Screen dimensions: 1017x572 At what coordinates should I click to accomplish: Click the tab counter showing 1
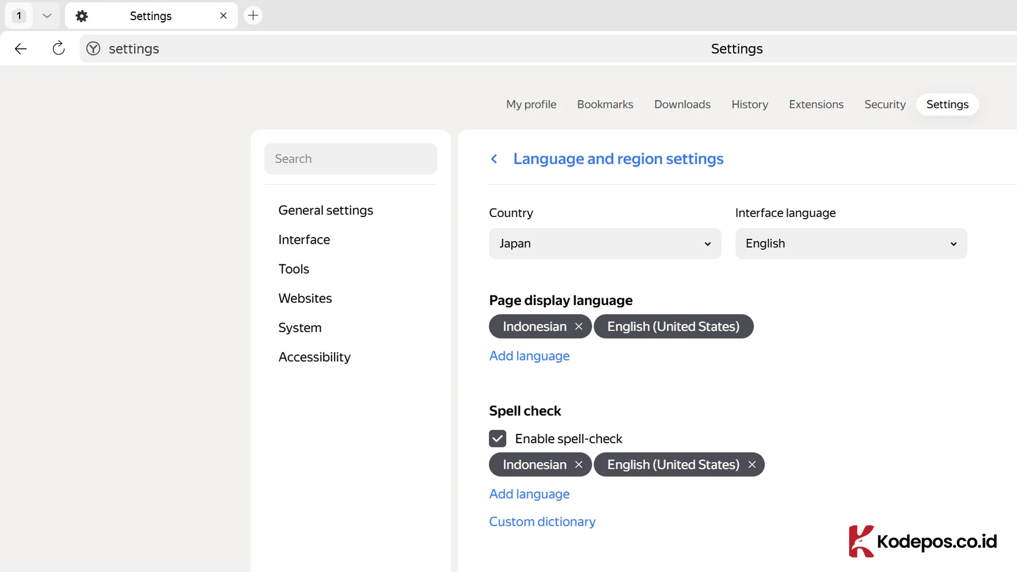pyautogui.click(x=19, y=16)
